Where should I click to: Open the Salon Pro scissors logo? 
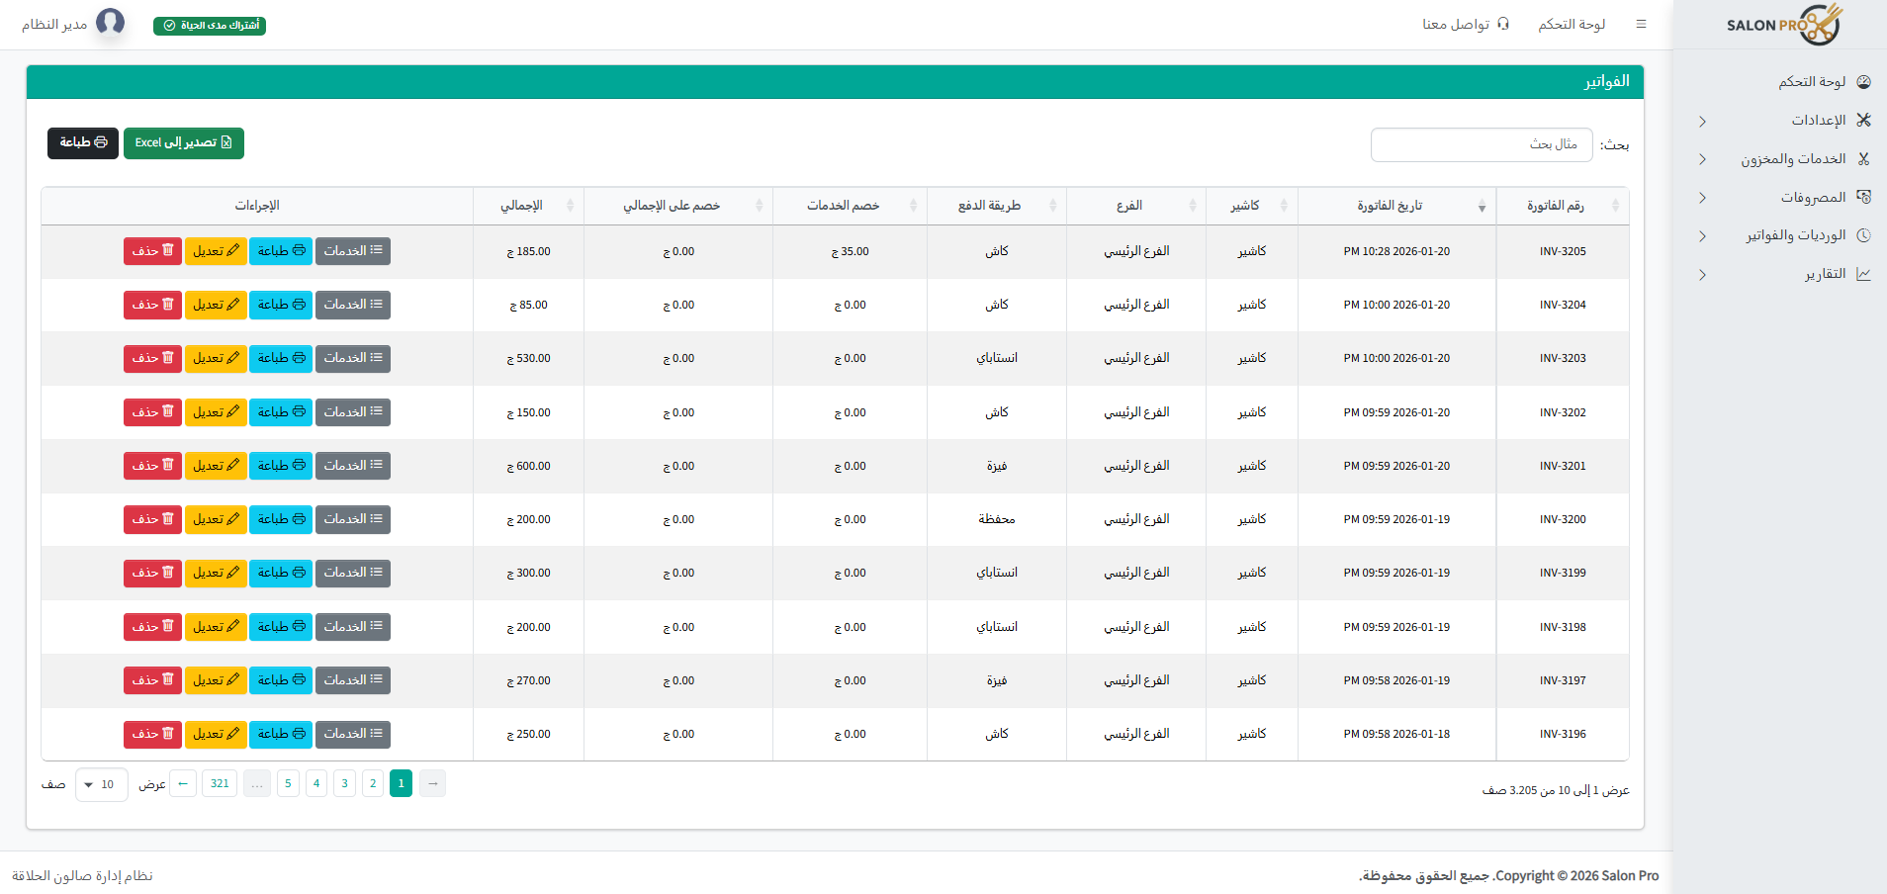(x=1816, y=24)
